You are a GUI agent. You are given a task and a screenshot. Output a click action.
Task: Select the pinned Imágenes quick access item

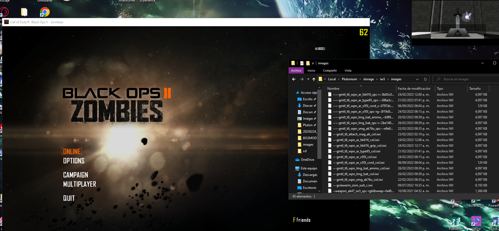307,119
